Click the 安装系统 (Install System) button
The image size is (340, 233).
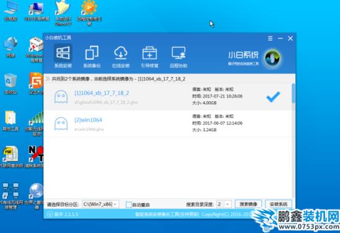(x=279, y=204)
